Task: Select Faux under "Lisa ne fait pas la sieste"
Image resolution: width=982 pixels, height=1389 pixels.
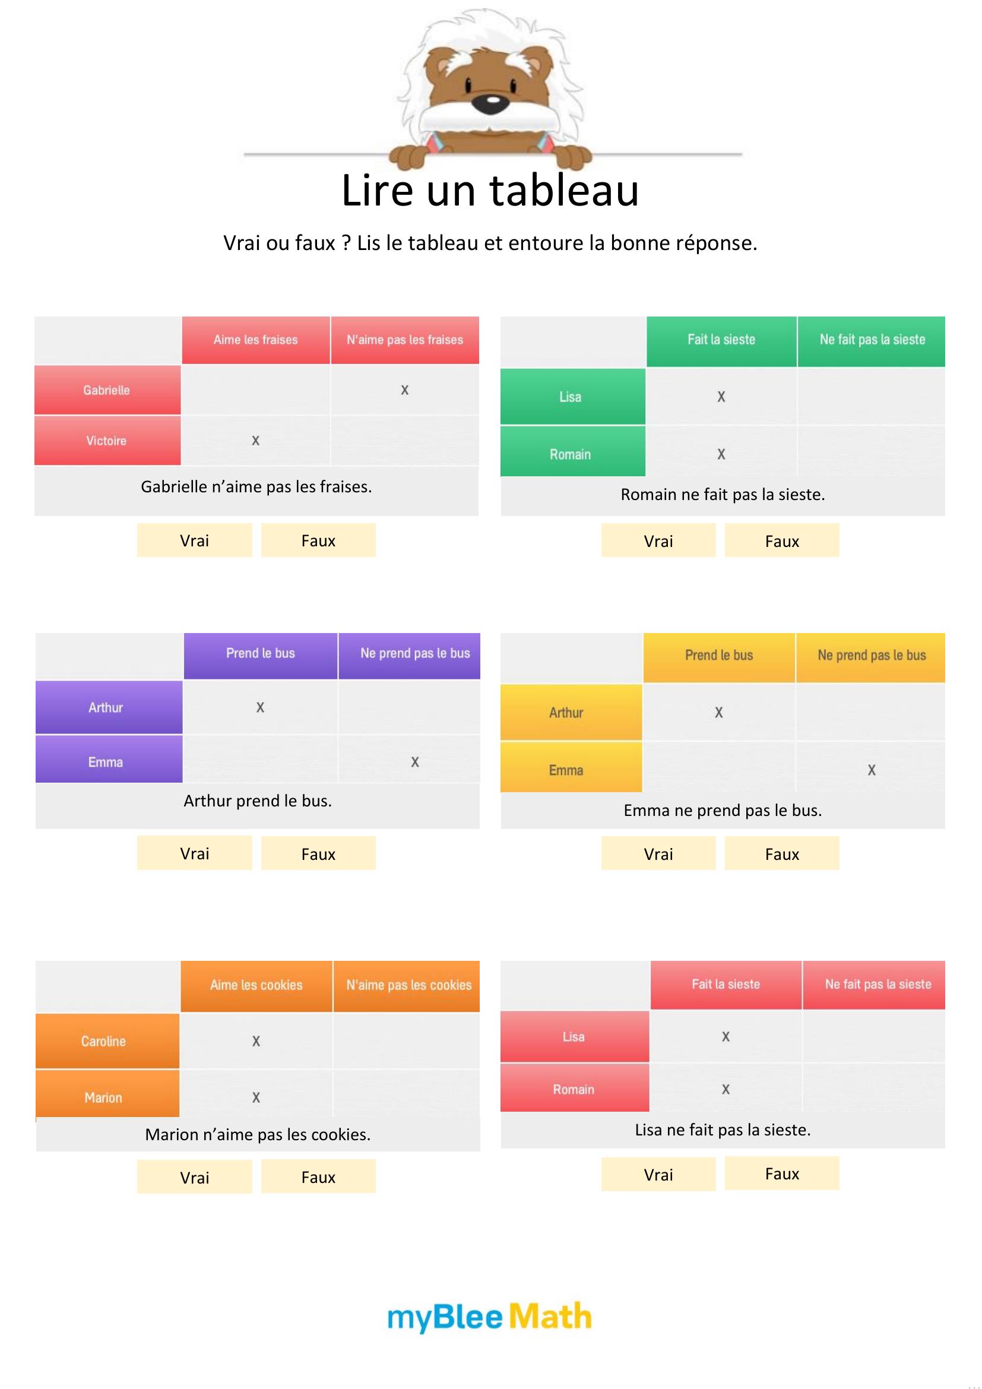Action: coord(781,1173)
